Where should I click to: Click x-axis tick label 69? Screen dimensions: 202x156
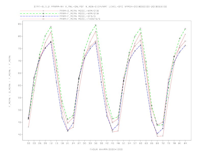point(157,143)
